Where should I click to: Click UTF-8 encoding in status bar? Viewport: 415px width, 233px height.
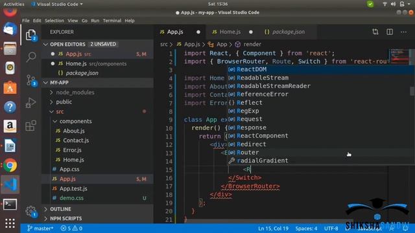pos(331,228)
